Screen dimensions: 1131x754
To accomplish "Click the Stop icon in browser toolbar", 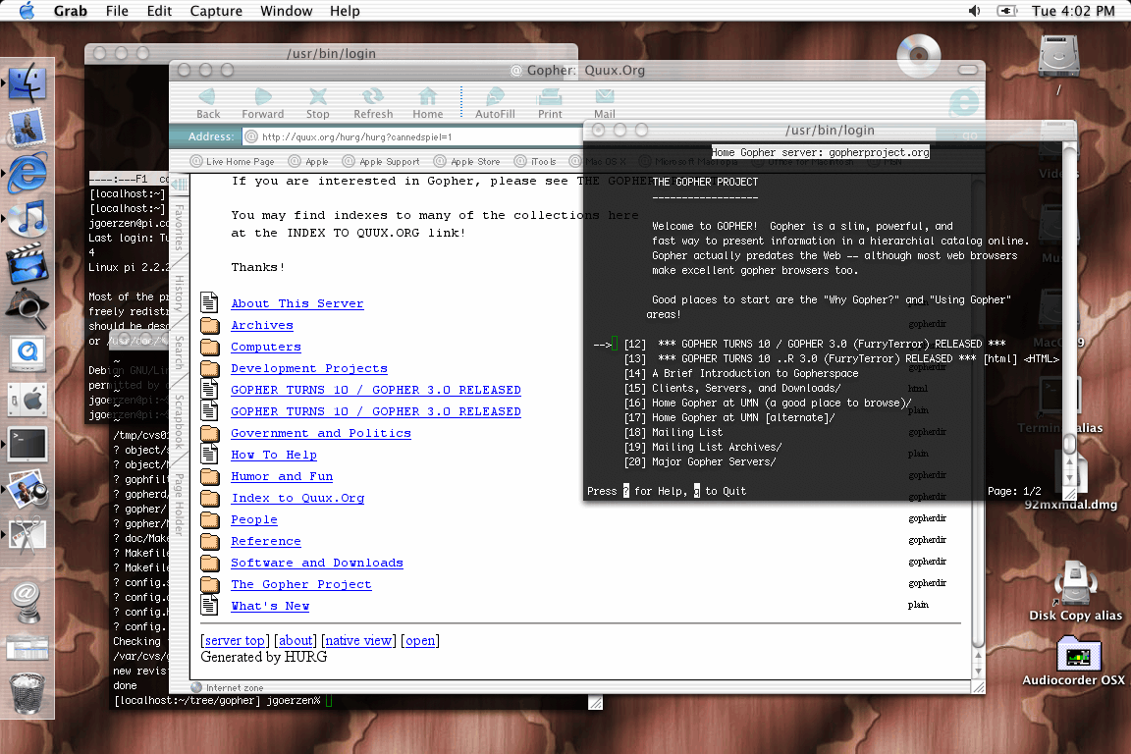I will click(x=318, y=96).
